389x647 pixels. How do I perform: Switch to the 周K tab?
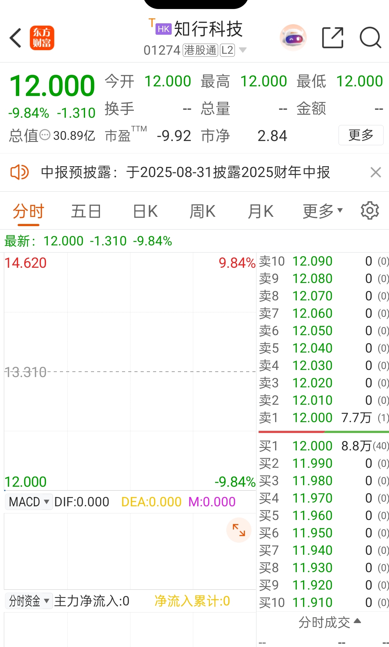tap(202, 211)
